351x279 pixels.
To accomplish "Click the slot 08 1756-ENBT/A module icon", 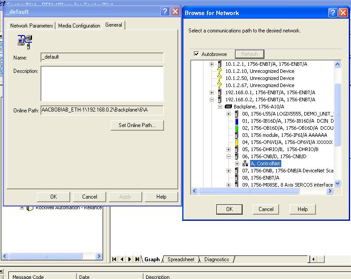I will (236, 178).
